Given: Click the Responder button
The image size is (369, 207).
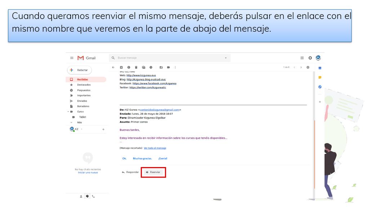Looking at the screenshot, I should click(130, 172).
